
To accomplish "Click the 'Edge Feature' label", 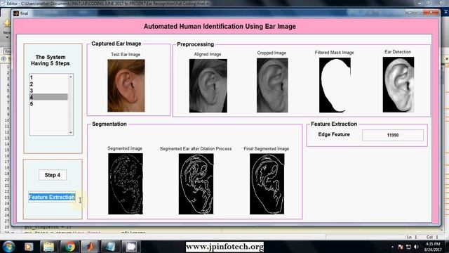I will 334,134.
